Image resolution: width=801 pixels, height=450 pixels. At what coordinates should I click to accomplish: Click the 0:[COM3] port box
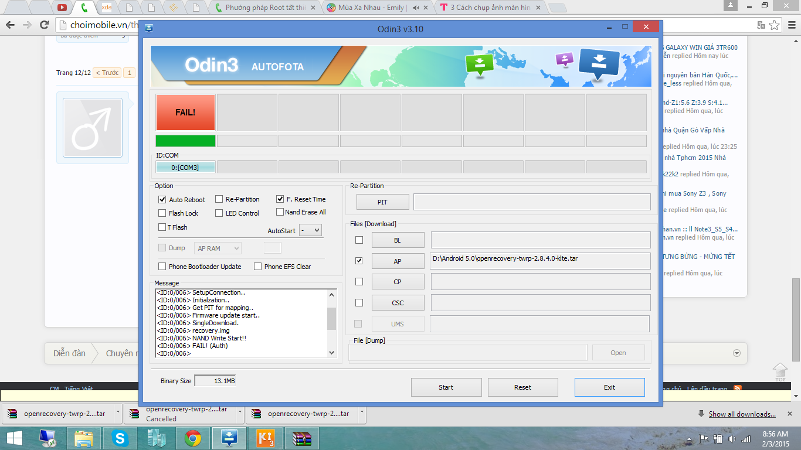pyautogui.click(x=185, y=168)
